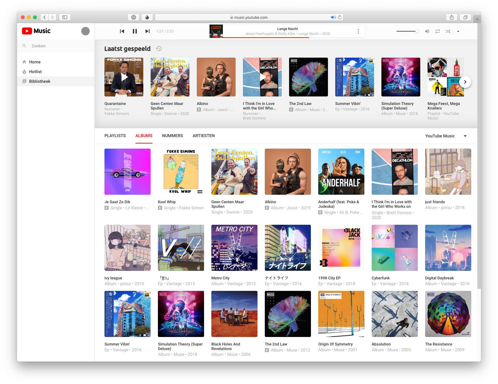Collapse the player with the up chevron
498x384 pixels.
point(458,31)
